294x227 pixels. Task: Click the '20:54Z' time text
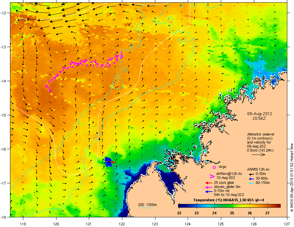(259, 119)
